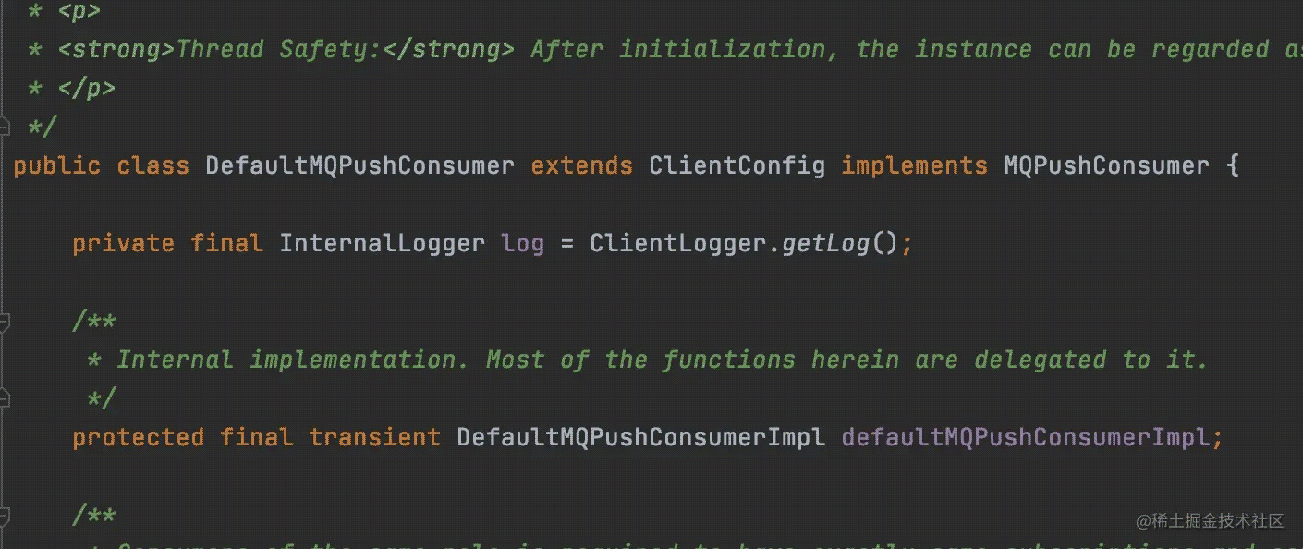This screenshot has width=1303, height=549.
Task: Click the DefaultMQPushConsumerImpl type name
Action: pyautogui.click(x=640, y=437)
